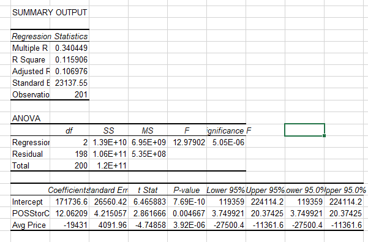Click the Significance F value 5.05E-06
368x242 pixels.
(228, 142)
